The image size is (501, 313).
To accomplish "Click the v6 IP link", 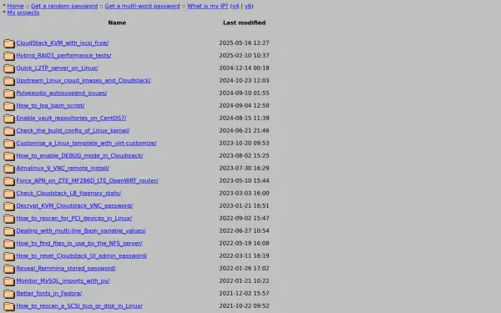I will (x=248, y=6).
